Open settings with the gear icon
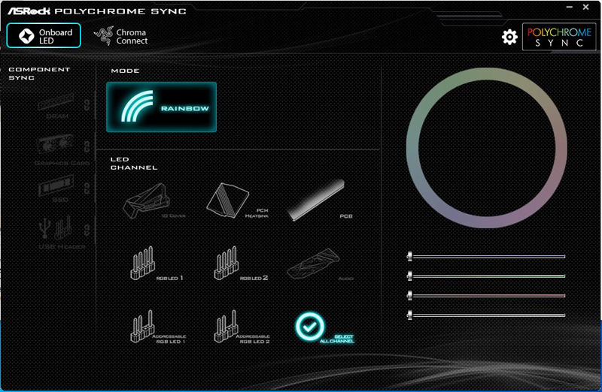Viewport: 602px width, 392px height. point(509,37)
